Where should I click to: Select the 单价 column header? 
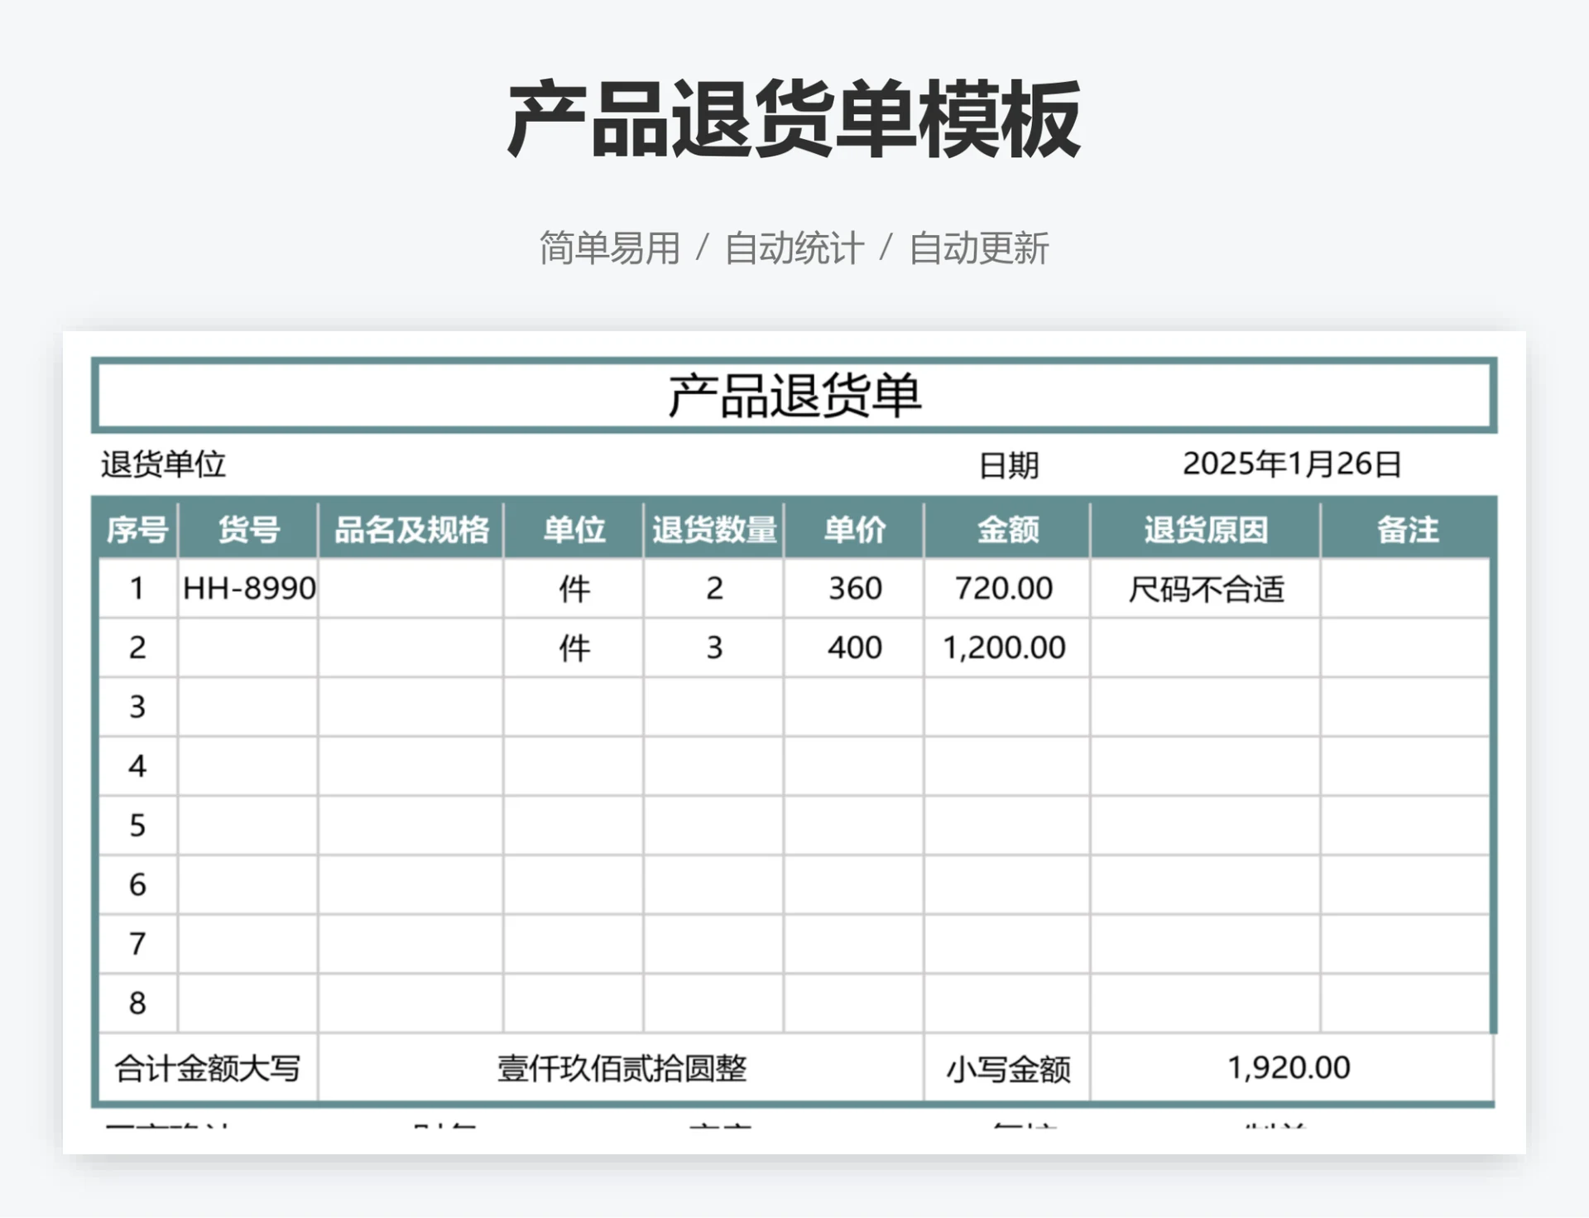(854, 530)
